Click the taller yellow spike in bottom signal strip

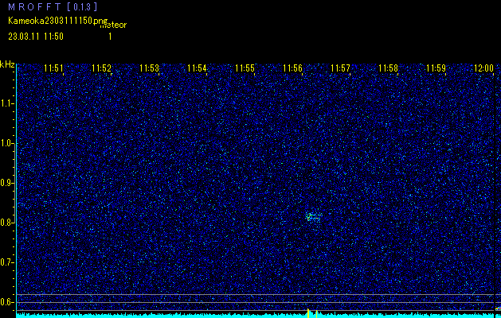click(x=308, y=313)
